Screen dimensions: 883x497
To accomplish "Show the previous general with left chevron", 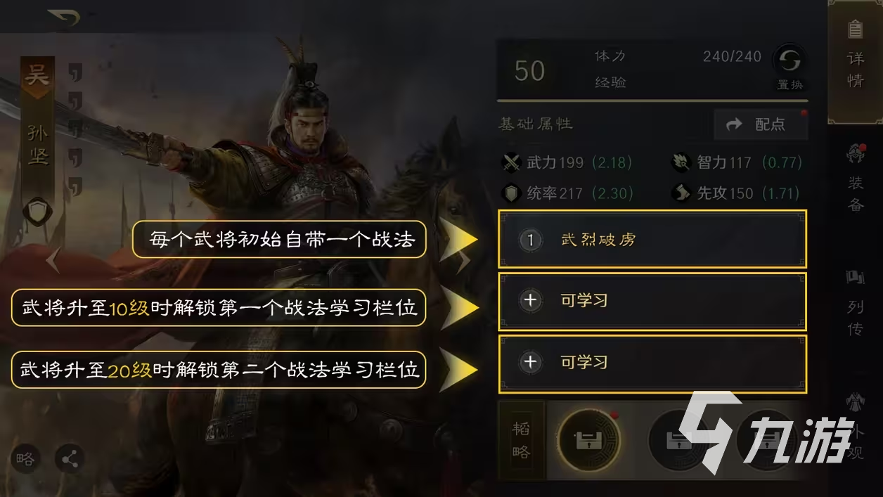I will [53, 261].
